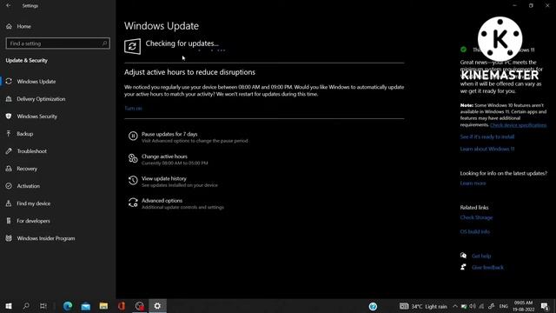Viewport: 556px width, 313px height.
Task: Select Recovery in the sidebar
Action: point(27,169)
